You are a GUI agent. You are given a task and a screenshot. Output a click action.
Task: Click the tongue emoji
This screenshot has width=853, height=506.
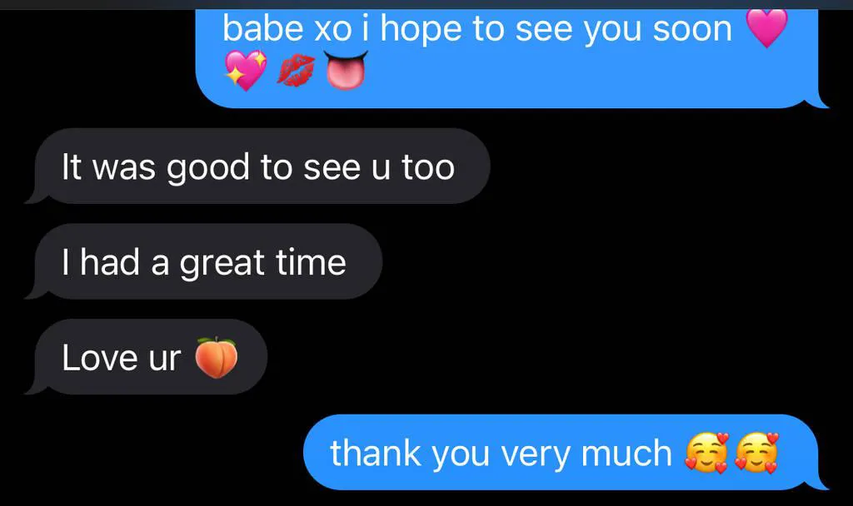(x=346, y=70)
